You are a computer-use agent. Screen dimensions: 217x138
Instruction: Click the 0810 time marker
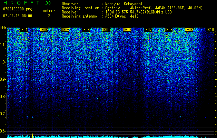click(210, 30)
